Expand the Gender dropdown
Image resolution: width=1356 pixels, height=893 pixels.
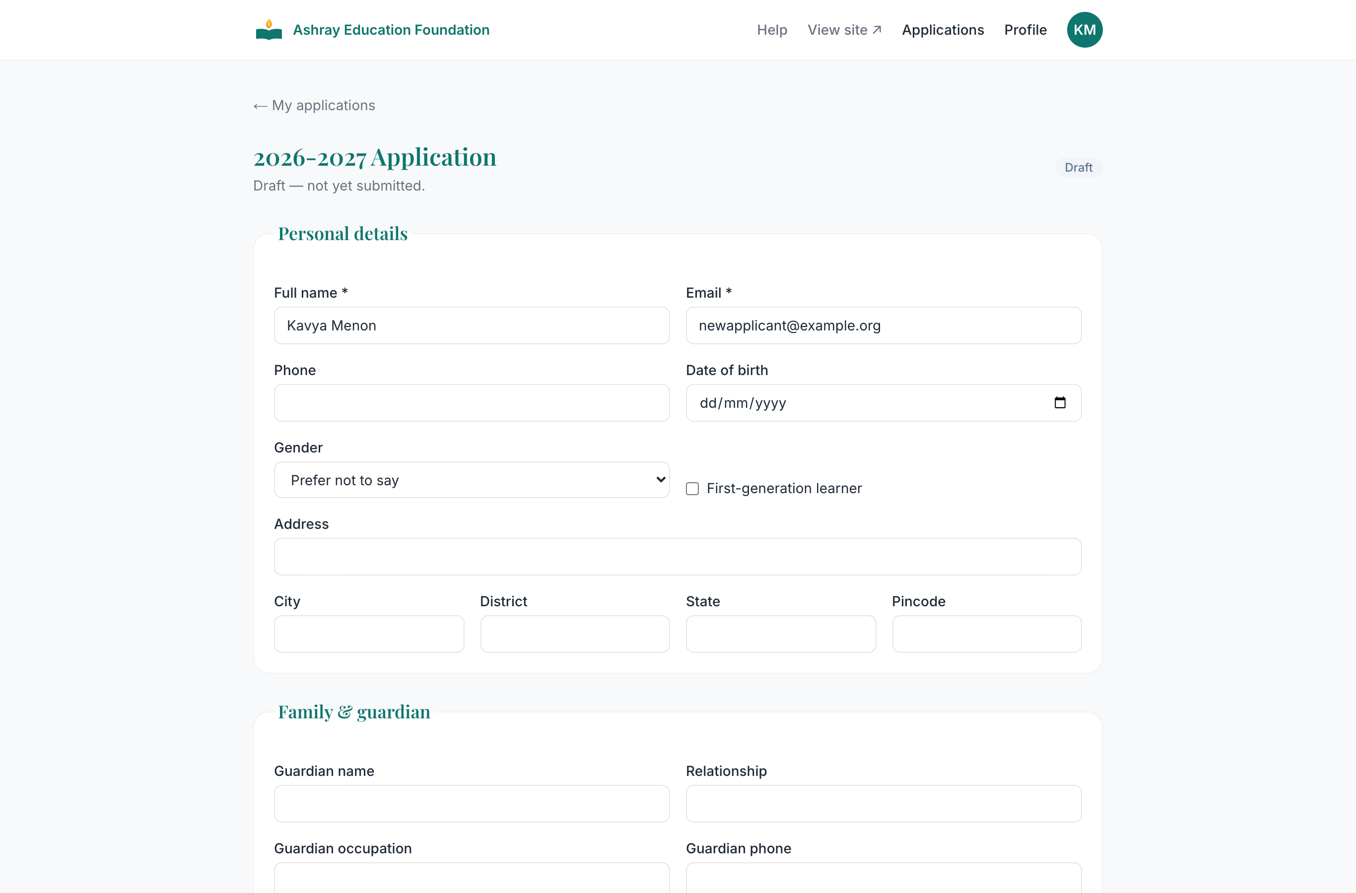(x=472, y=480)
